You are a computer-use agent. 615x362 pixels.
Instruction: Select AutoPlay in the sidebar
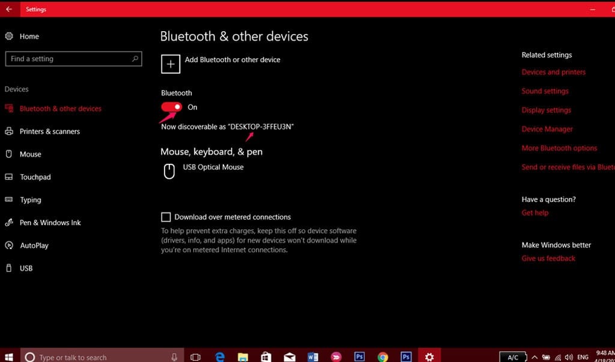(x=34, y=246)
